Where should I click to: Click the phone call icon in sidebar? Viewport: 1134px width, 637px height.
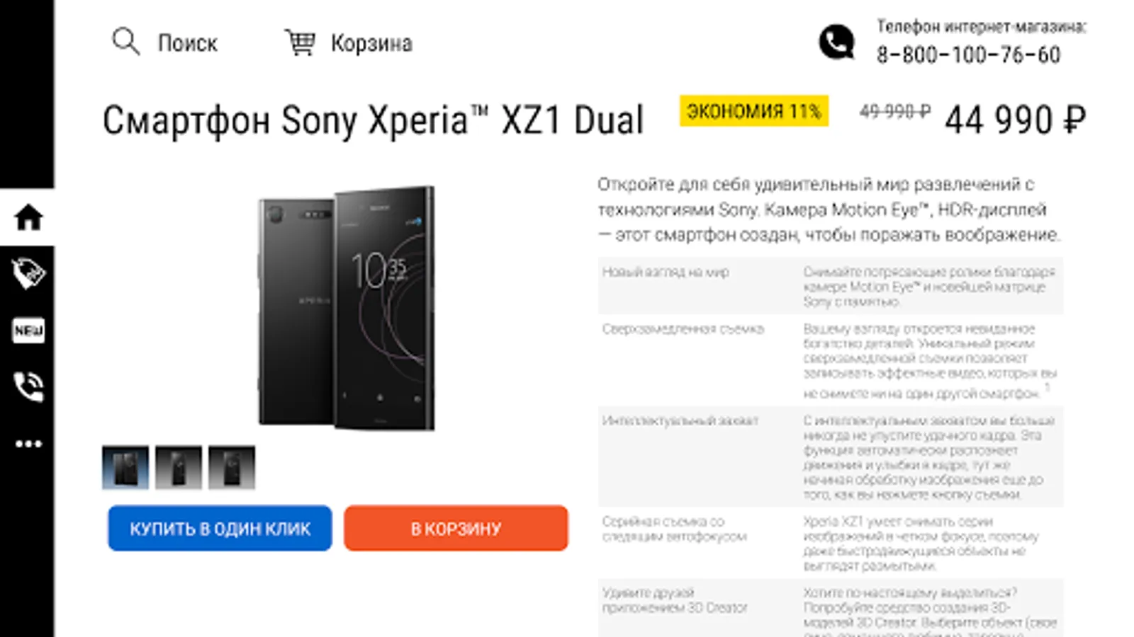28,386
